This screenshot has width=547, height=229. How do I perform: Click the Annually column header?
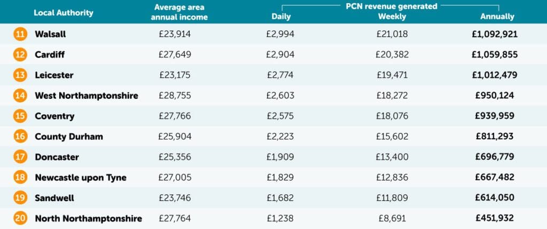point(497,17)
